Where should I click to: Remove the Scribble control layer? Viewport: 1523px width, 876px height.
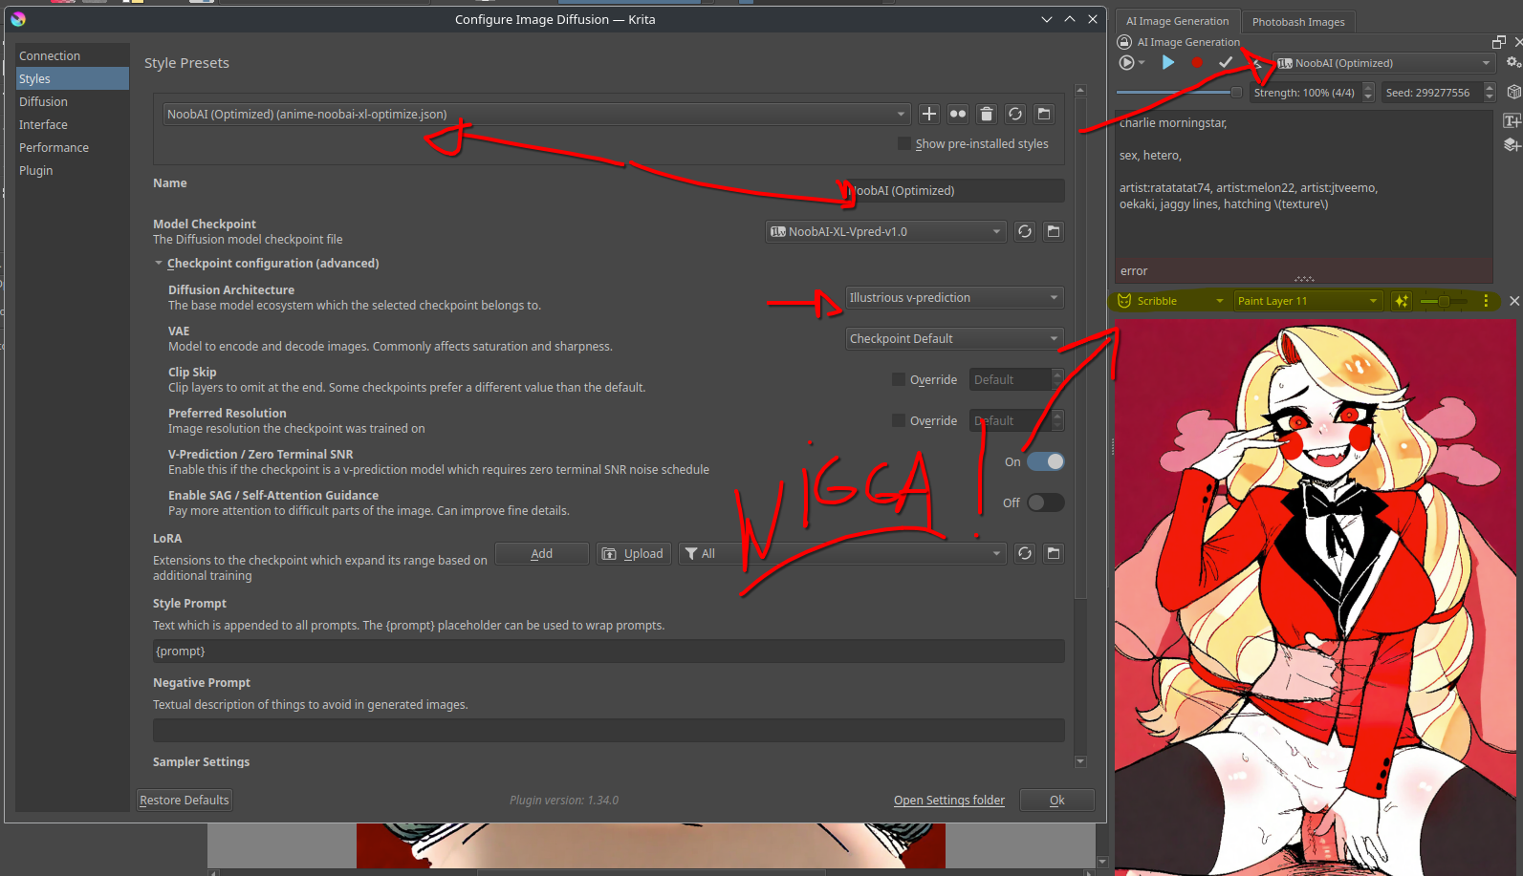[1514, 301]
